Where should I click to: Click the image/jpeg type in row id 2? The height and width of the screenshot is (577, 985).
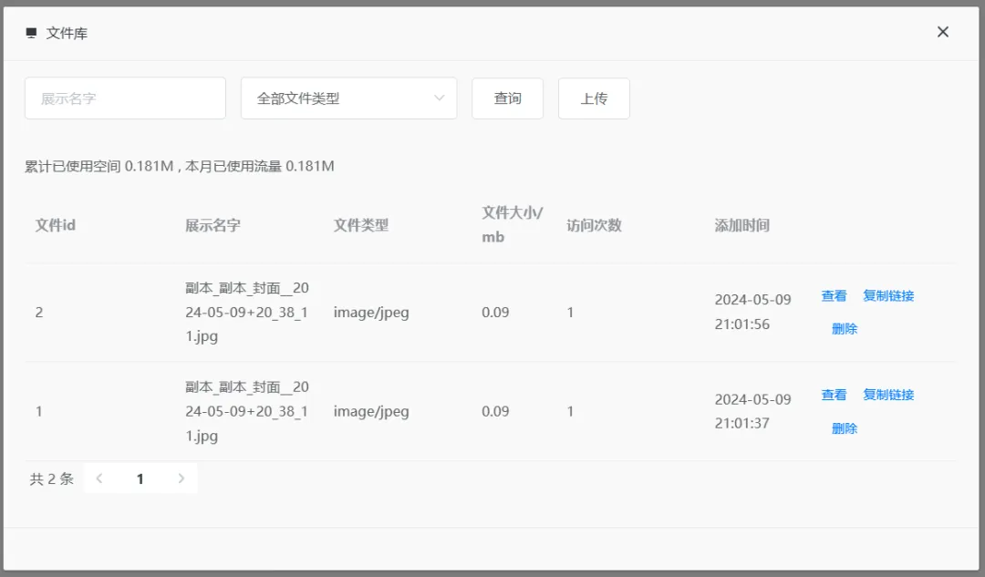pos(370,313)
